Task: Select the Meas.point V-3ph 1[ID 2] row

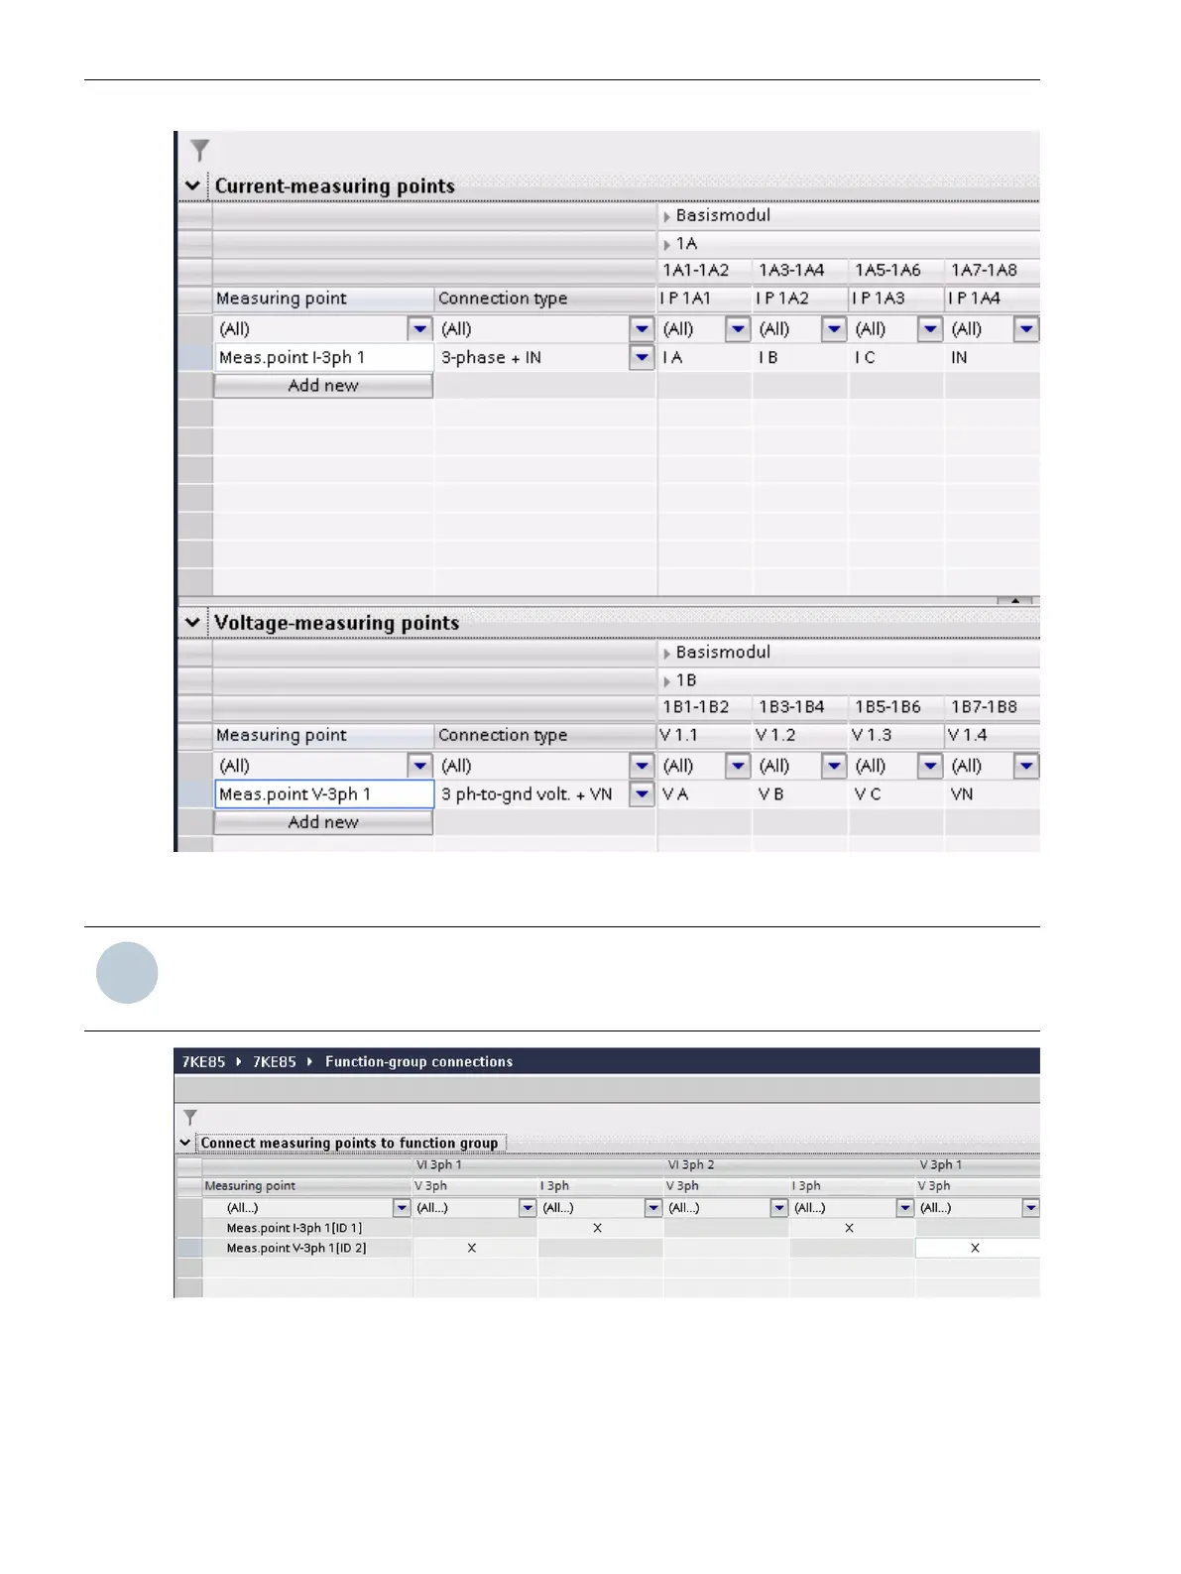Action: click(307, 1248)
